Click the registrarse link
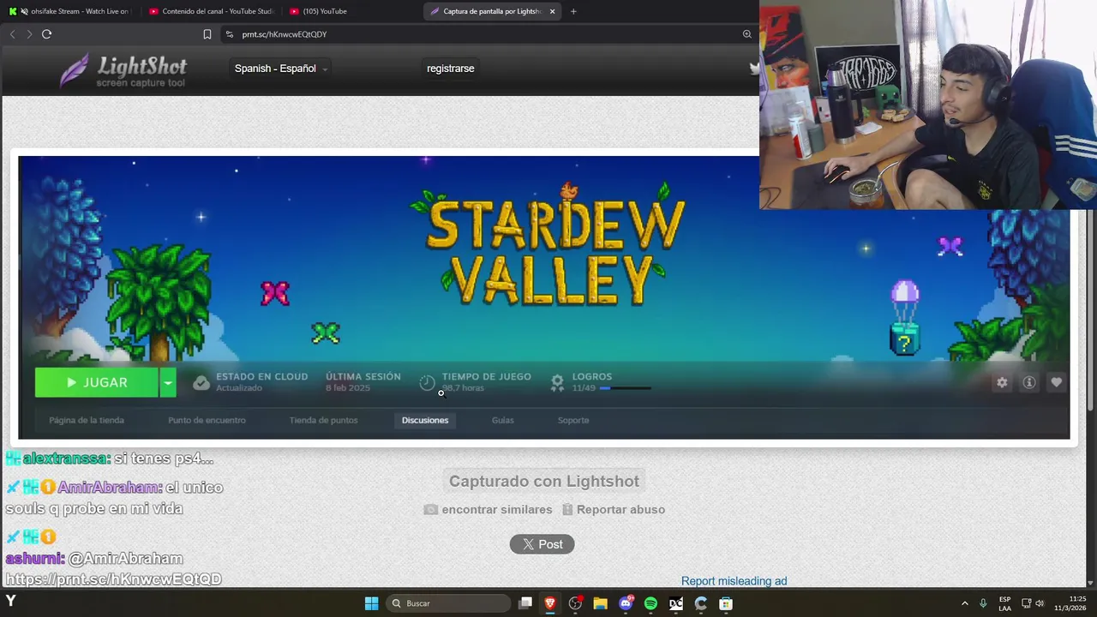The height and width of the screenshot is (617, 1097). pyautogui.click(x=450, y=69)
